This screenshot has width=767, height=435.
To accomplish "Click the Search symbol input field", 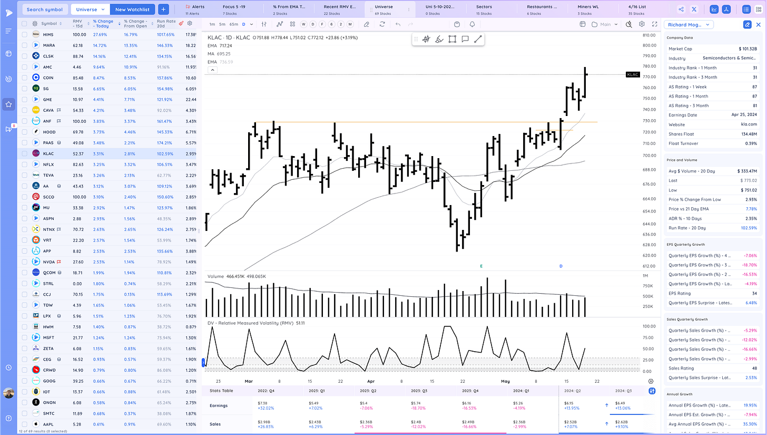I will [x=46, y=9].
